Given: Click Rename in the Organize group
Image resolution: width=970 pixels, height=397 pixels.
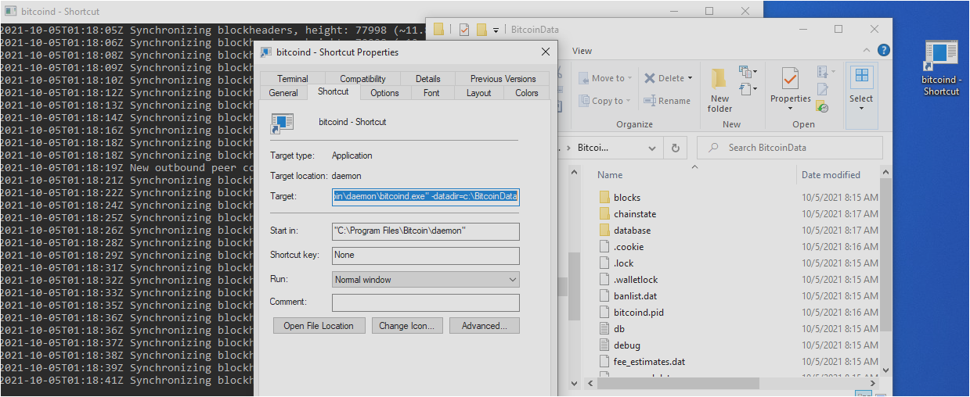Looking at the screenshot, I should (667, 101).
